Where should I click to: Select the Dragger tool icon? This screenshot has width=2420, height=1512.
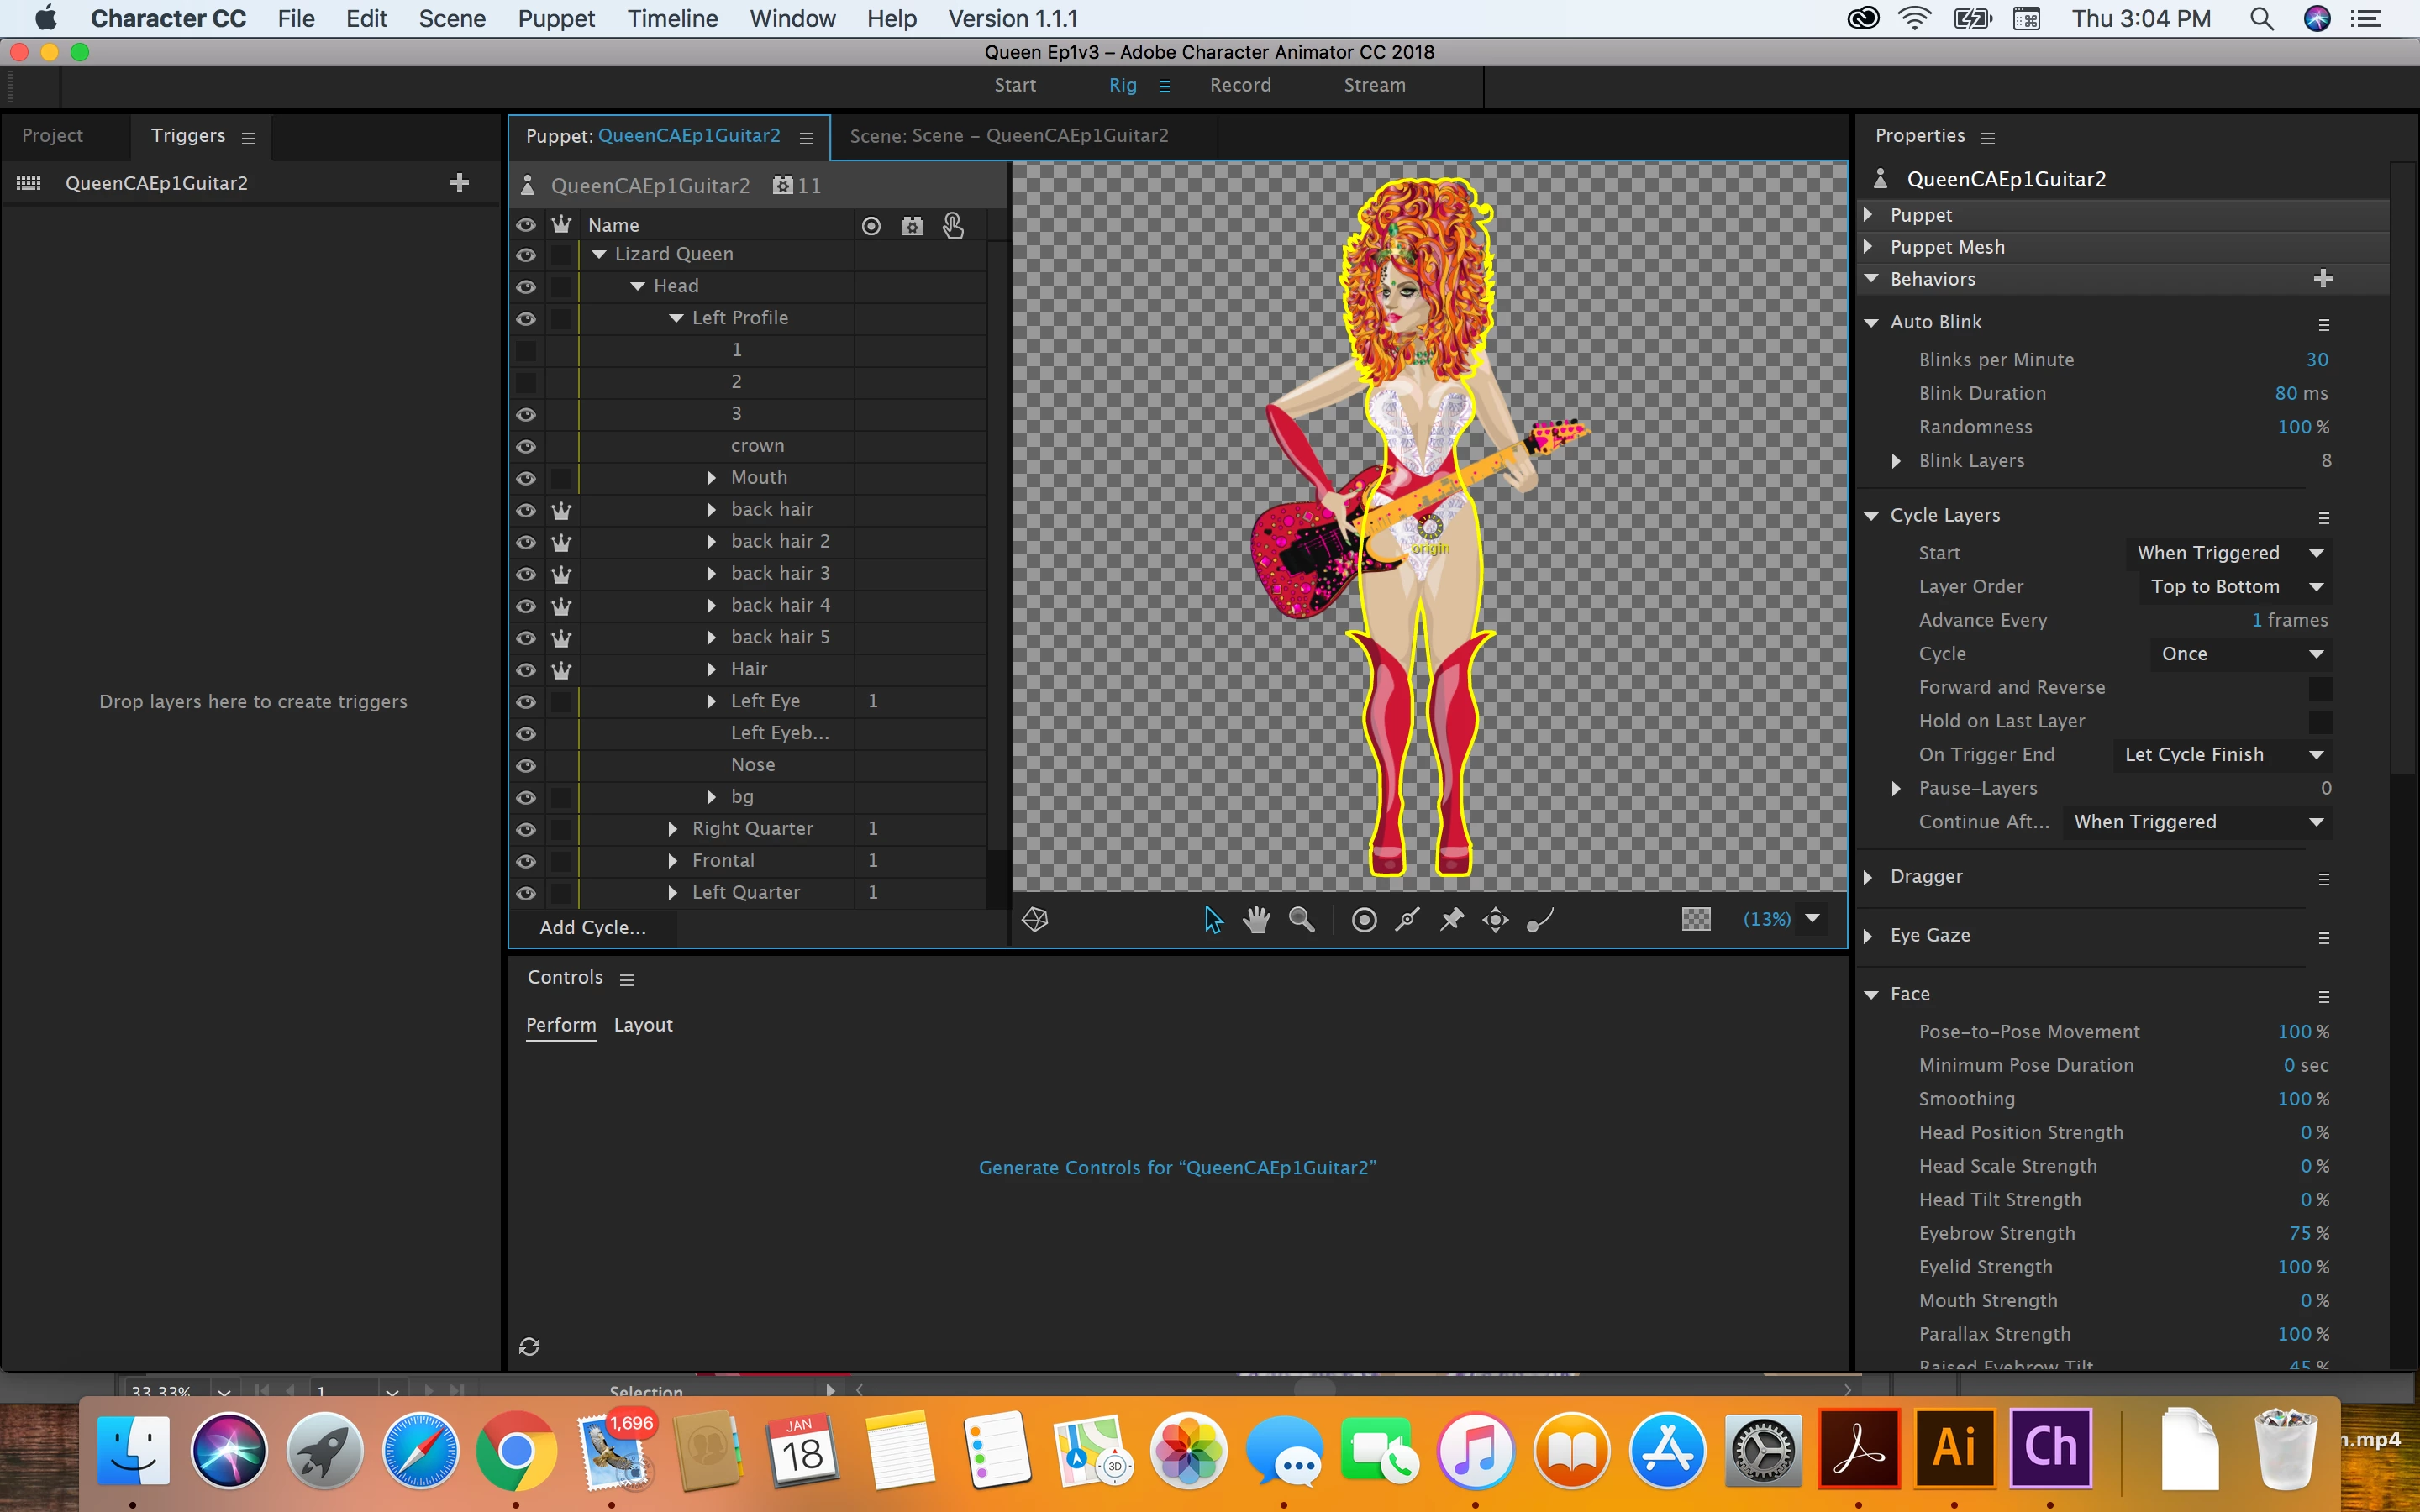(1495, 919)
